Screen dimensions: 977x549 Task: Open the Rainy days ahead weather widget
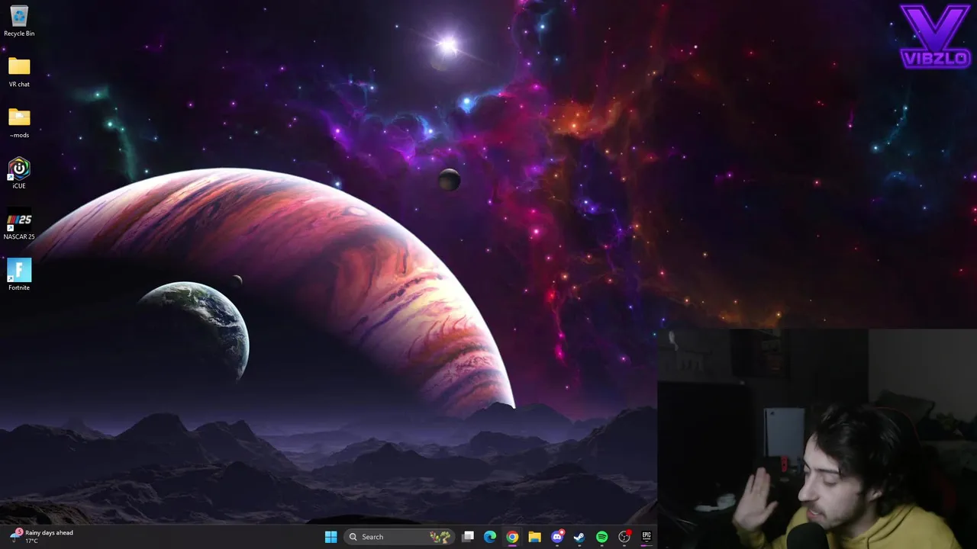pyautogui.click(x=44, y=537)
